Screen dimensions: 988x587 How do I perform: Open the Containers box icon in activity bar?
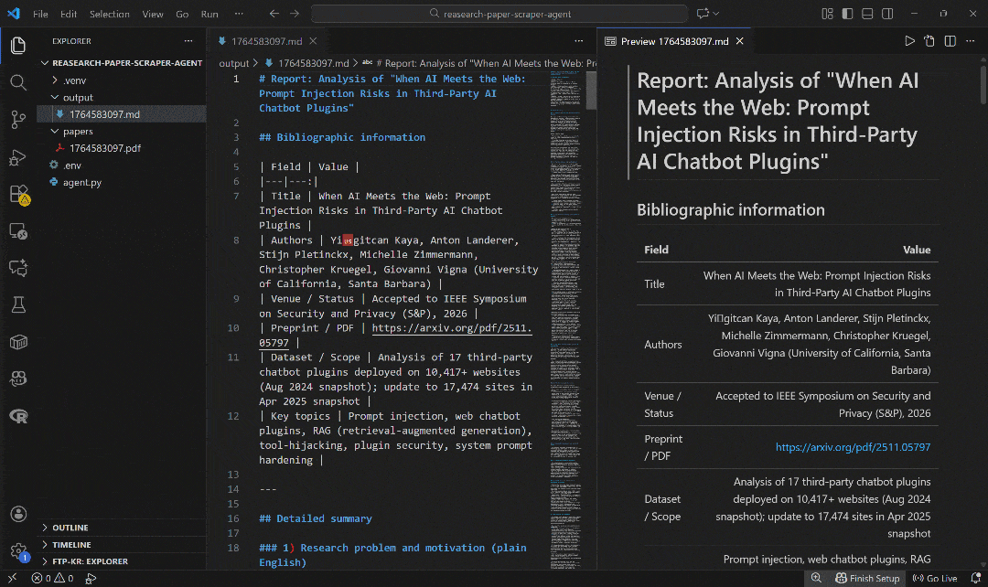(18, 342)
